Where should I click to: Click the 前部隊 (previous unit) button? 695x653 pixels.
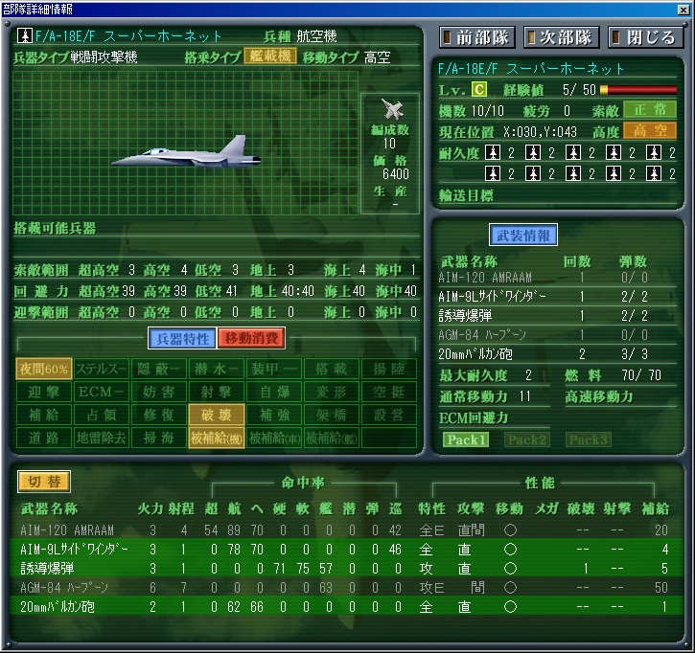477,37
